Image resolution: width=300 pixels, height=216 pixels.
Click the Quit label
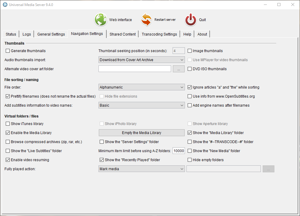[x=202, y=20]
